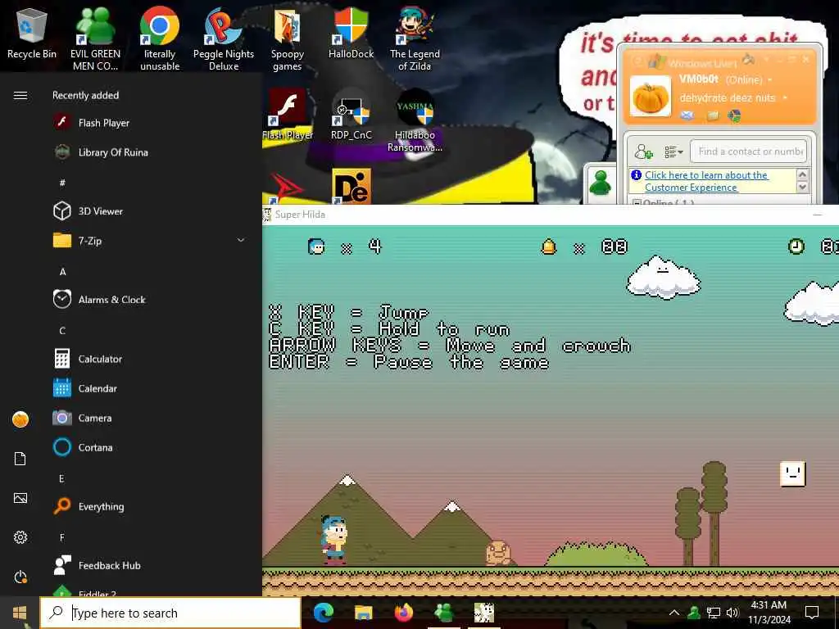
Task: Click the Windows Start button
Action: (20, 613)
